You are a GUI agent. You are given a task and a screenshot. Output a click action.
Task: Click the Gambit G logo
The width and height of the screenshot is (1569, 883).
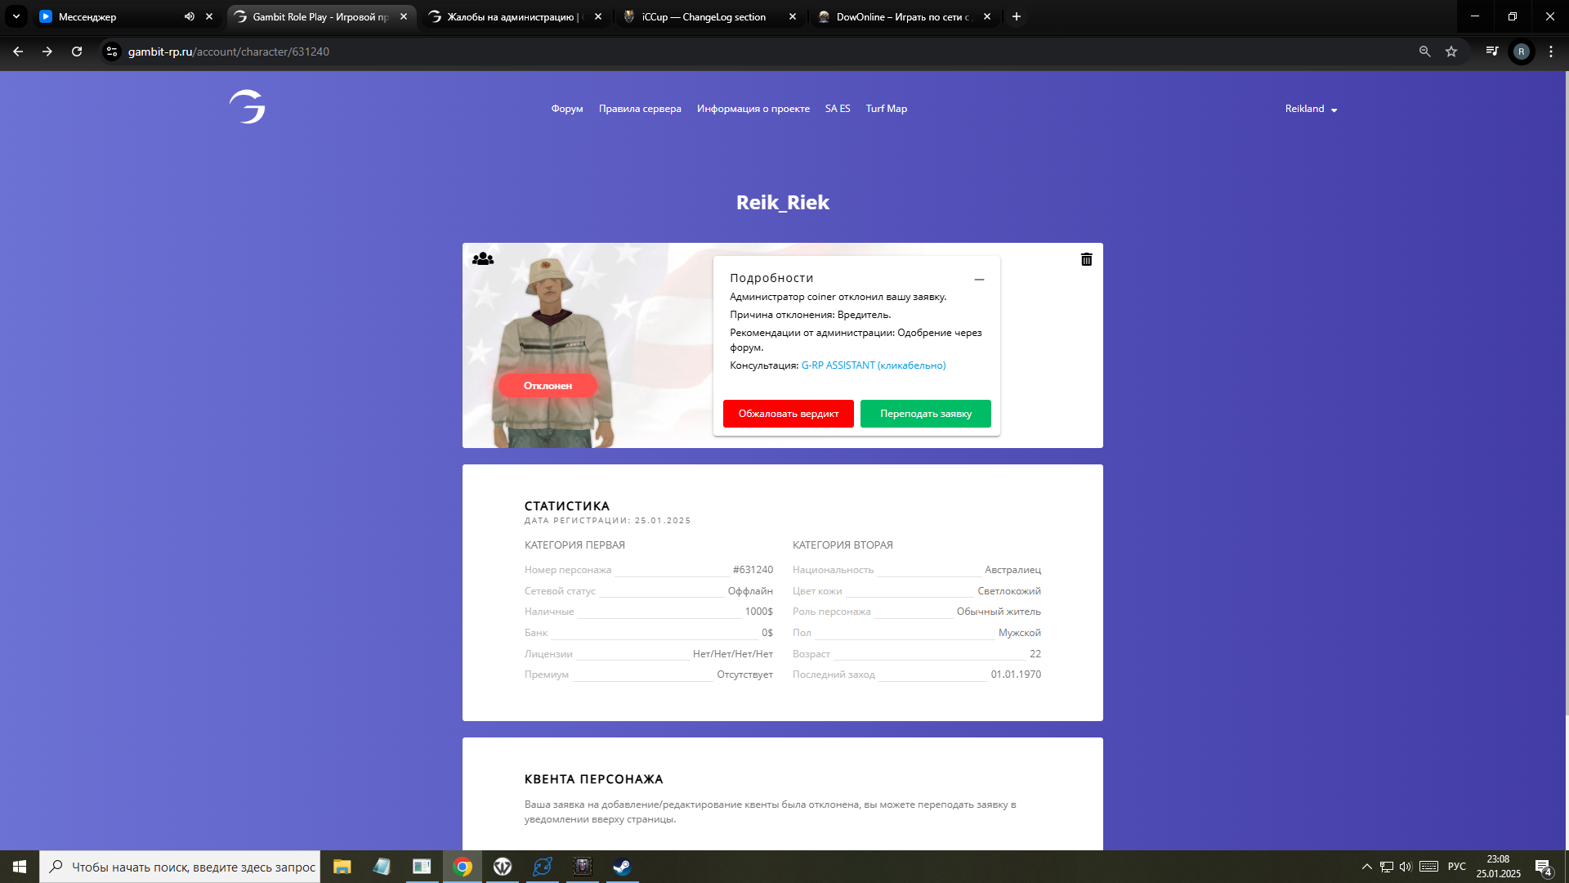(x=247, y=107)
